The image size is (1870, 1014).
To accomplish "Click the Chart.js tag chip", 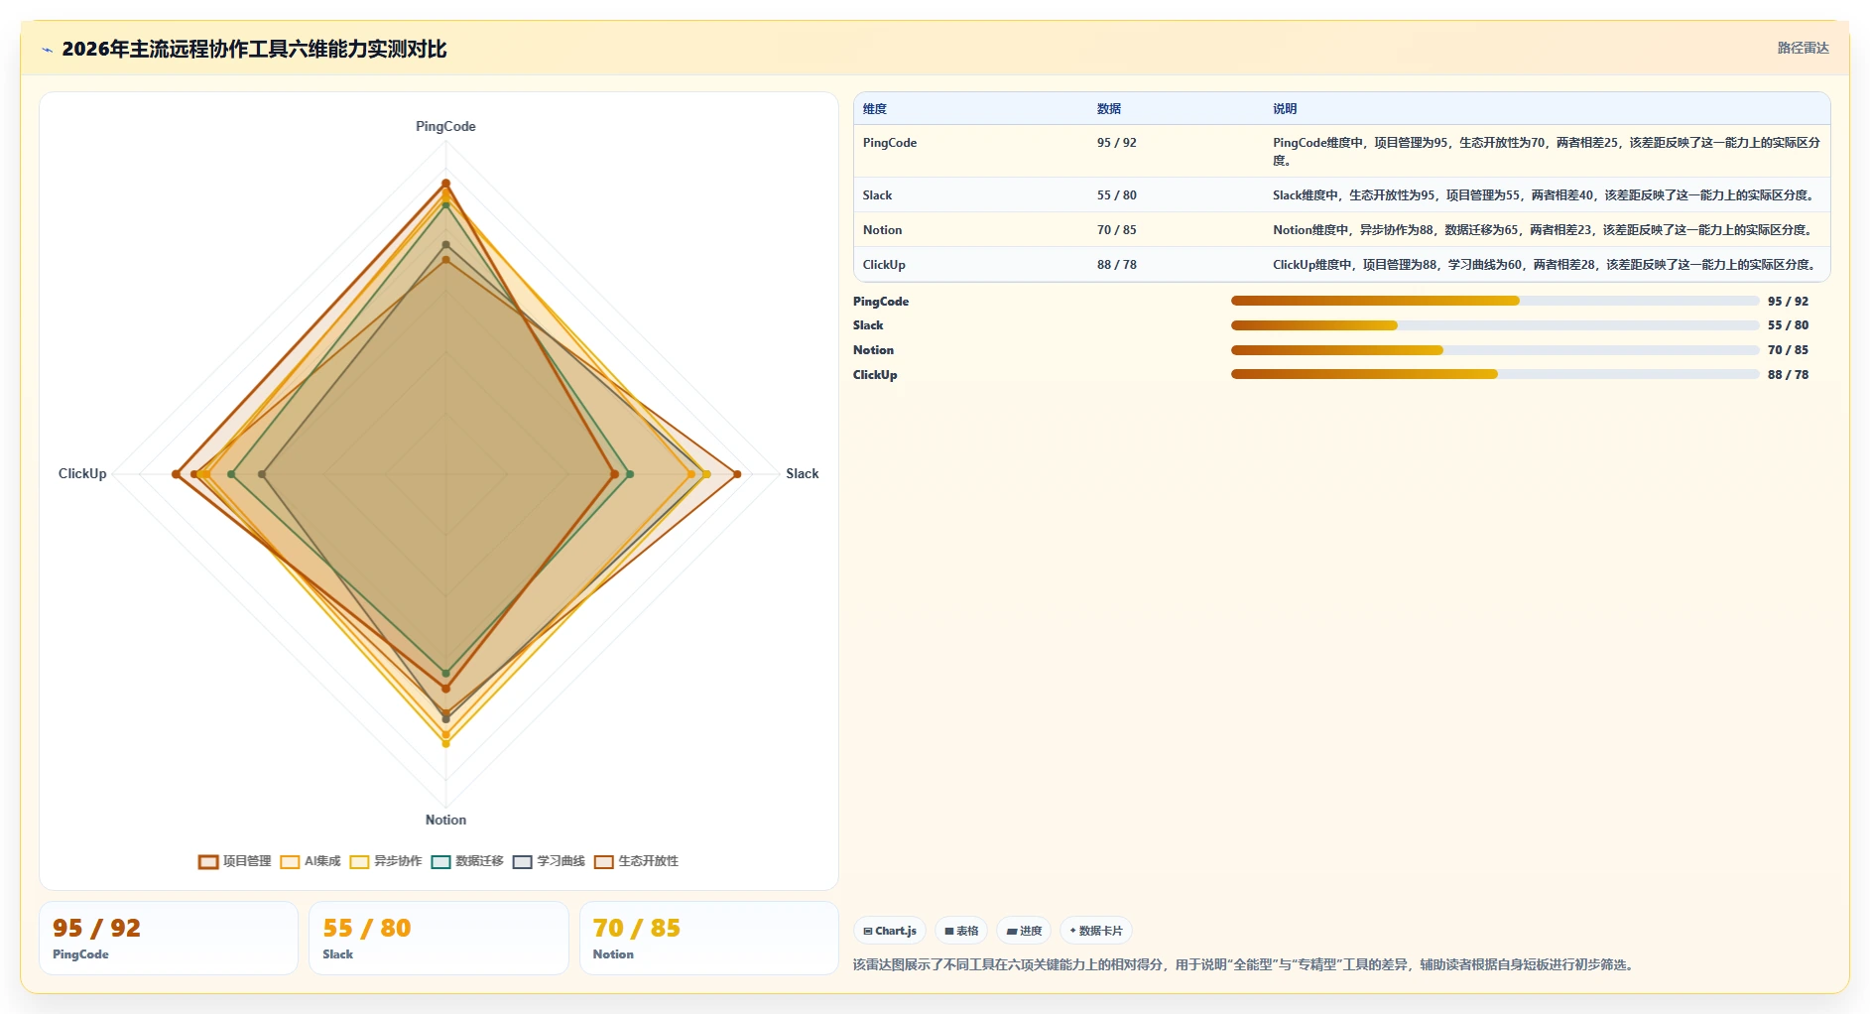I will [890, 931].
